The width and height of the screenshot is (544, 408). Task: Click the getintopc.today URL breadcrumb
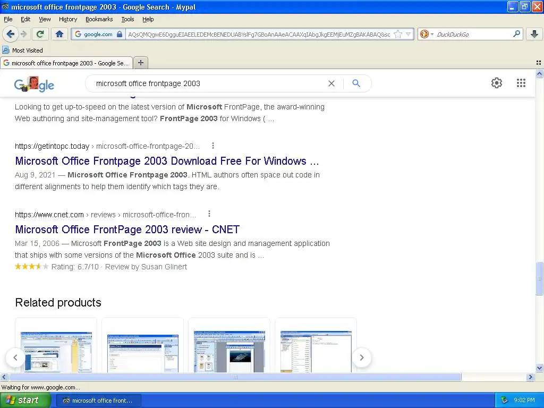click(x=107, y=146)
